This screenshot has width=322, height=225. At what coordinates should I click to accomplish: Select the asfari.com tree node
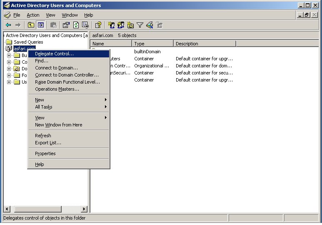[25, 49]
